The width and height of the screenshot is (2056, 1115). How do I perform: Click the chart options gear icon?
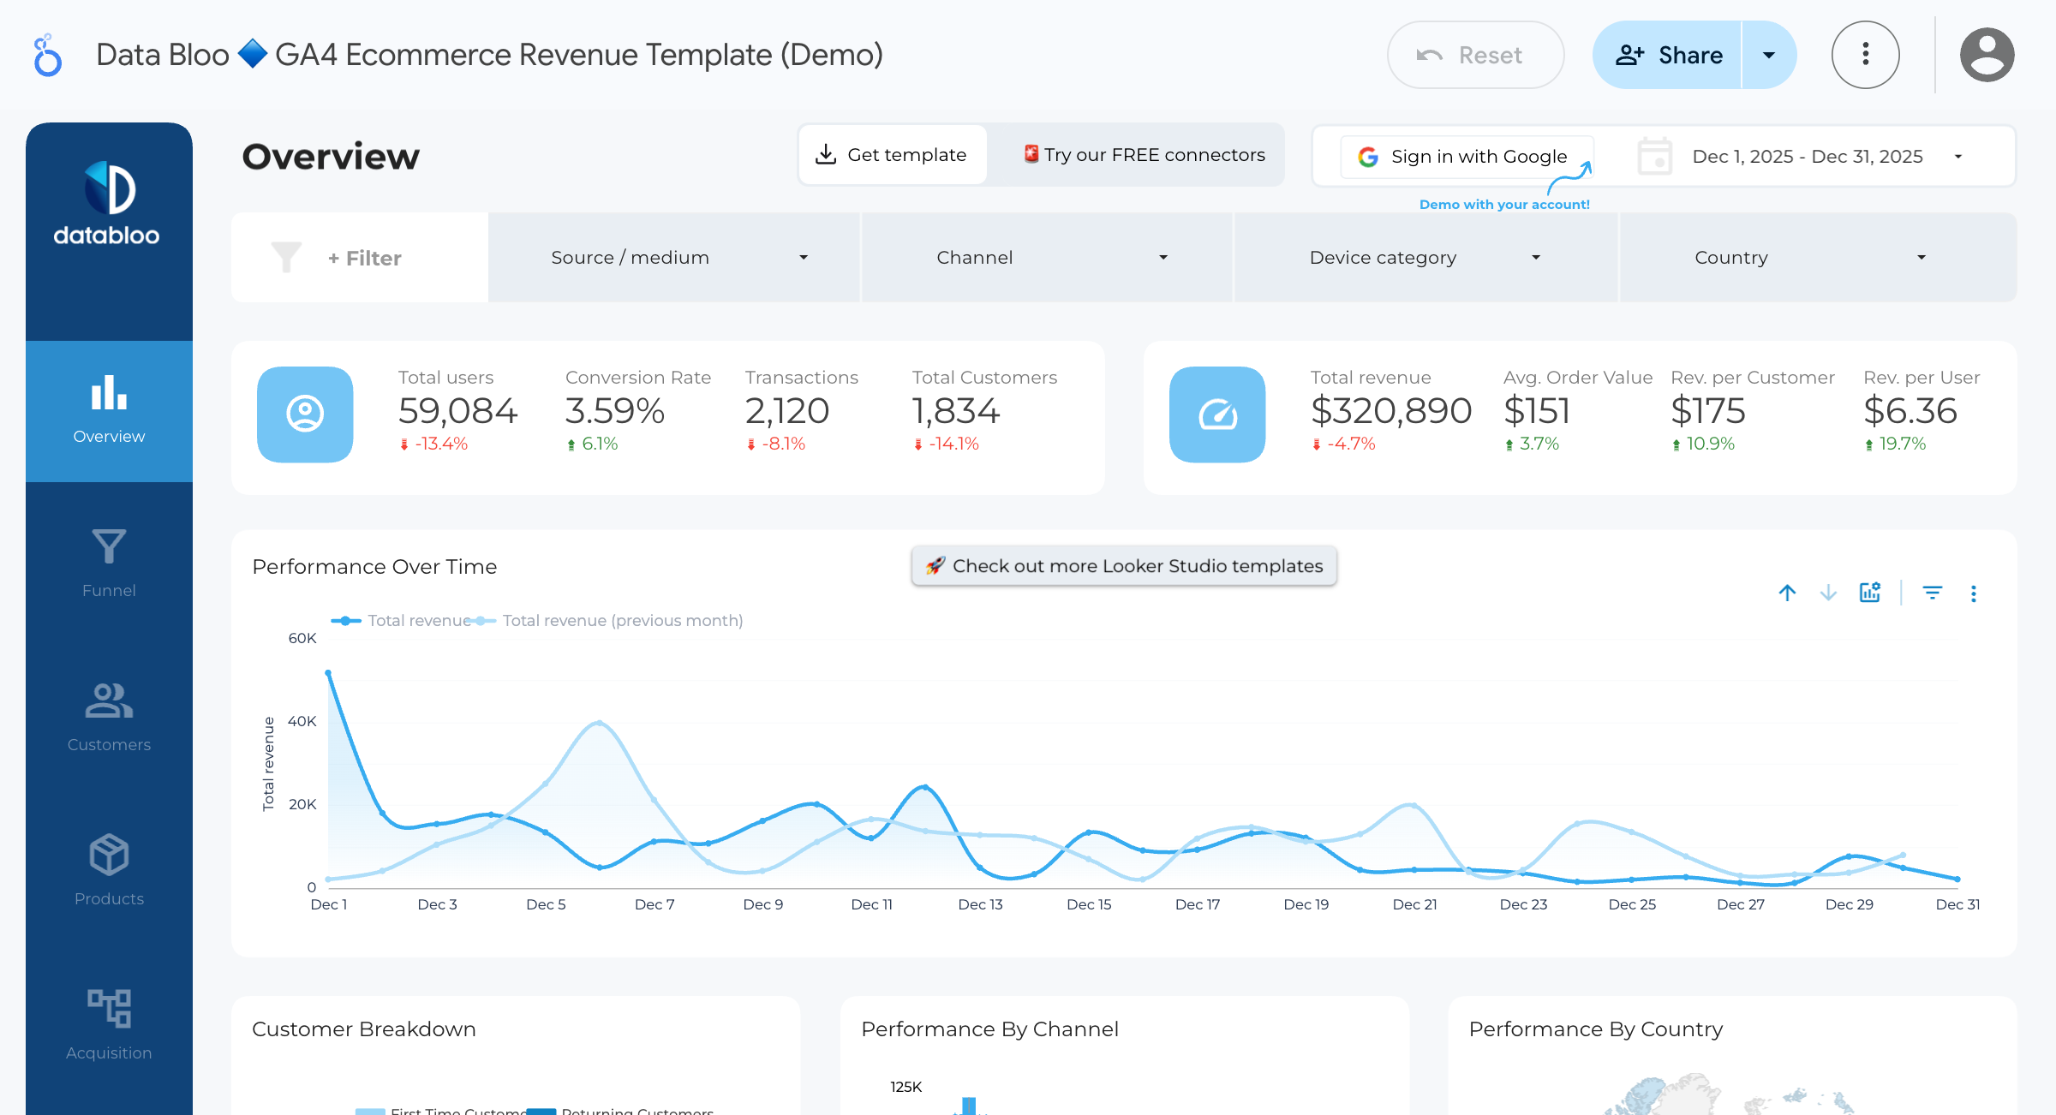(1869, 592)
